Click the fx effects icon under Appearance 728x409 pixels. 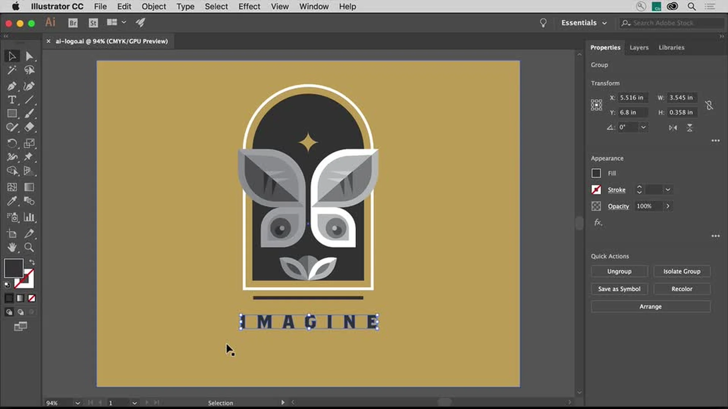(x=597, y=223)
